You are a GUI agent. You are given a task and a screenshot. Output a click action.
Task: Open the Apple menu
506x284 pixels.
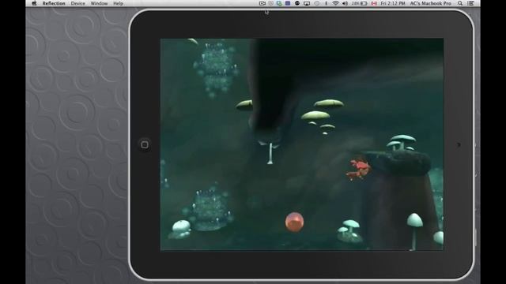[34, 3]
